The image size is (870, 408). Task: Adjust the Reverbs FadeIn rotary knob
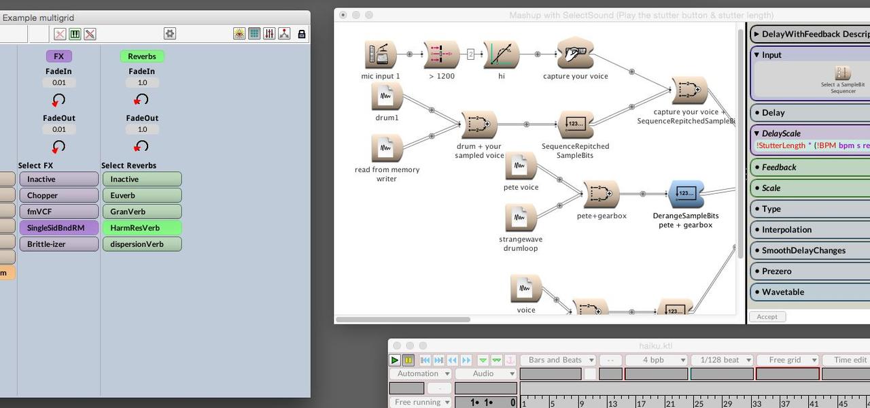point(141,100)
